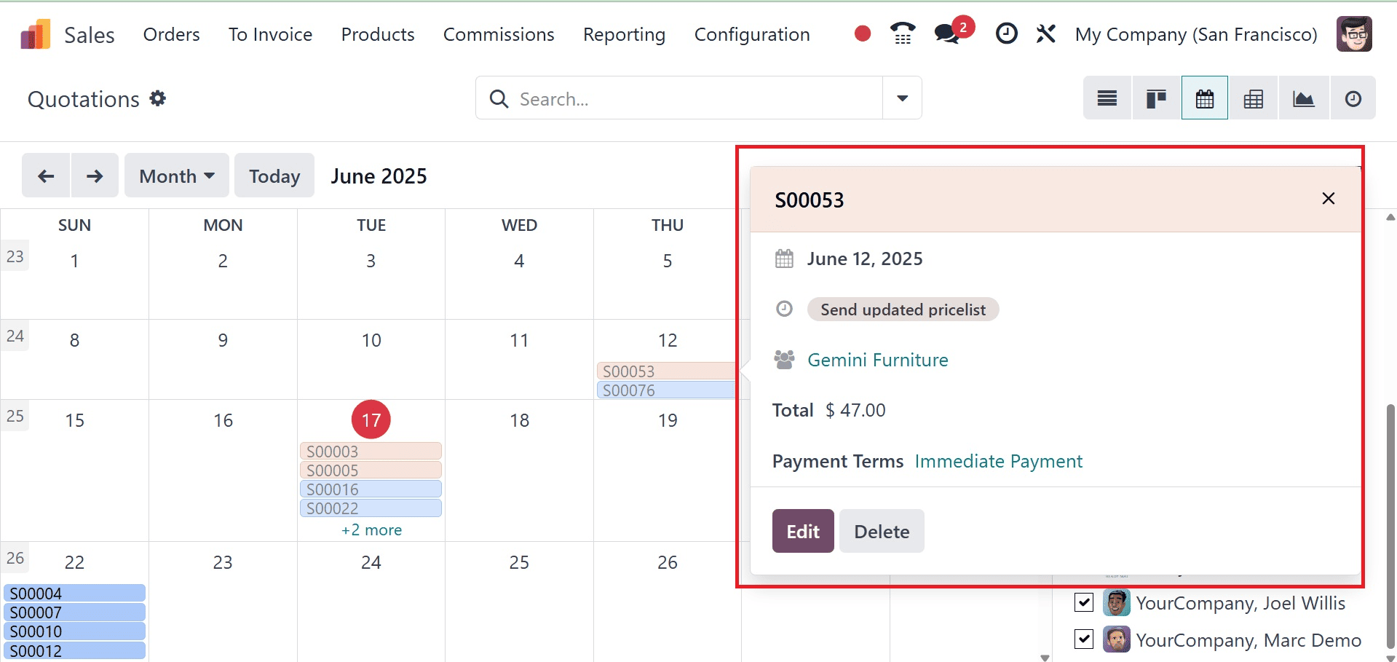Open the Commissions menu
The image size is (1397, 662).
(x=499, y=34)
